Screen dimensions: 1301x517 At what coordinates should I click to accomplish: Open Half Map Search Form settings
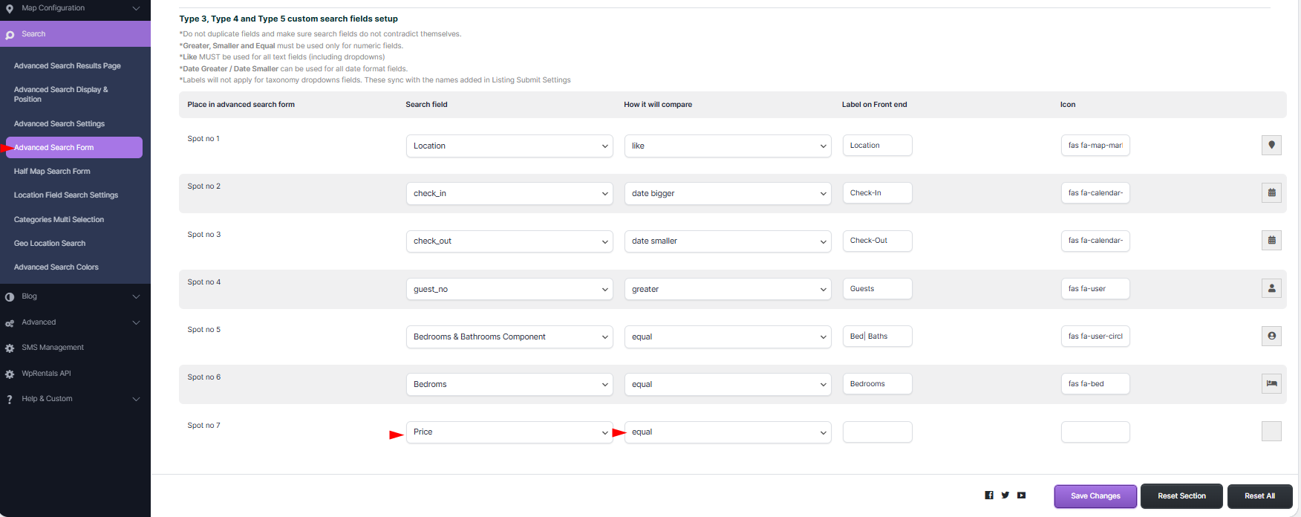coord(52,172)
